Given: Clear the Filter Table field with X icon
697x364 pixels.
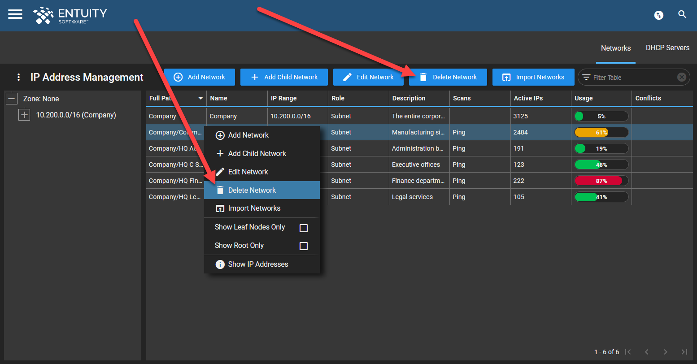Looking at the screenshot, I should point(681,77).
